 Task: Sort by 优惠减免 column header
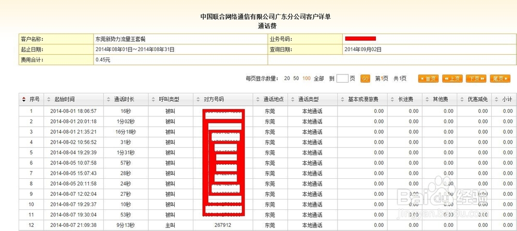pos(474,99)
